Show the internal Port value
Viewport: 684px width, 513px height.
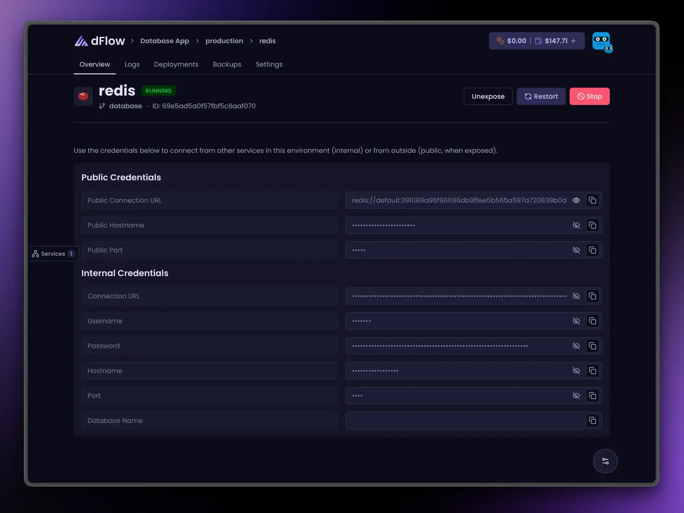576,396
